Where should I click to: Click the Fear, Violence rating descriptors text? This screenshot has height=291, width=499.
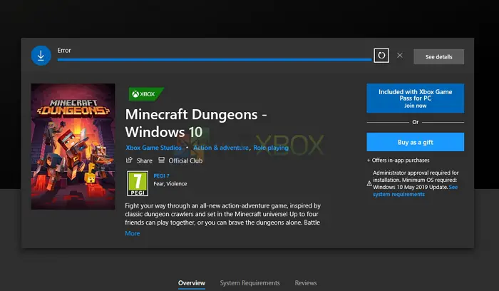(x=170, y=184)
